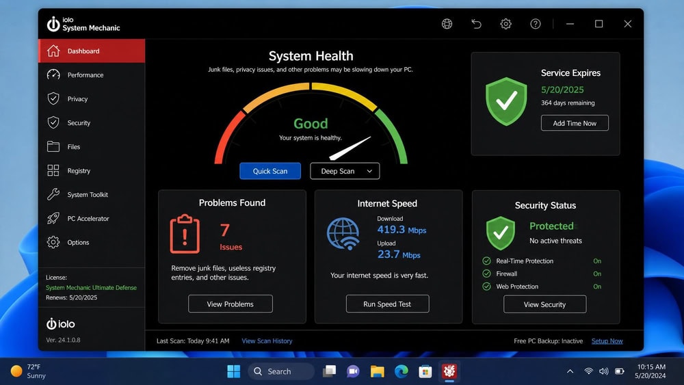Click the globe language icon in title bar

[447, 24]
